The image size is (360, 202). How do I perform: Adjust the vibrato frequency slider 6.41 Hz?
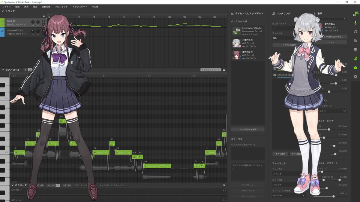[x=333, y=196]
